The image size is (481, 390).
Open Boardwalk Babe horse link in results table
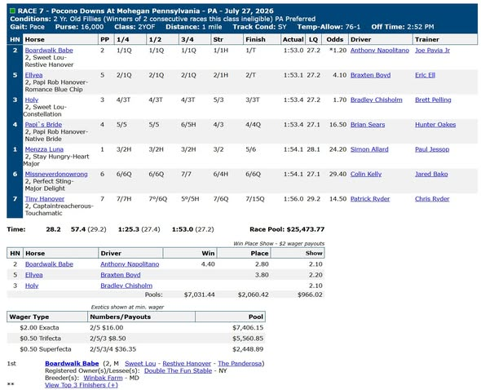point(49,51)
